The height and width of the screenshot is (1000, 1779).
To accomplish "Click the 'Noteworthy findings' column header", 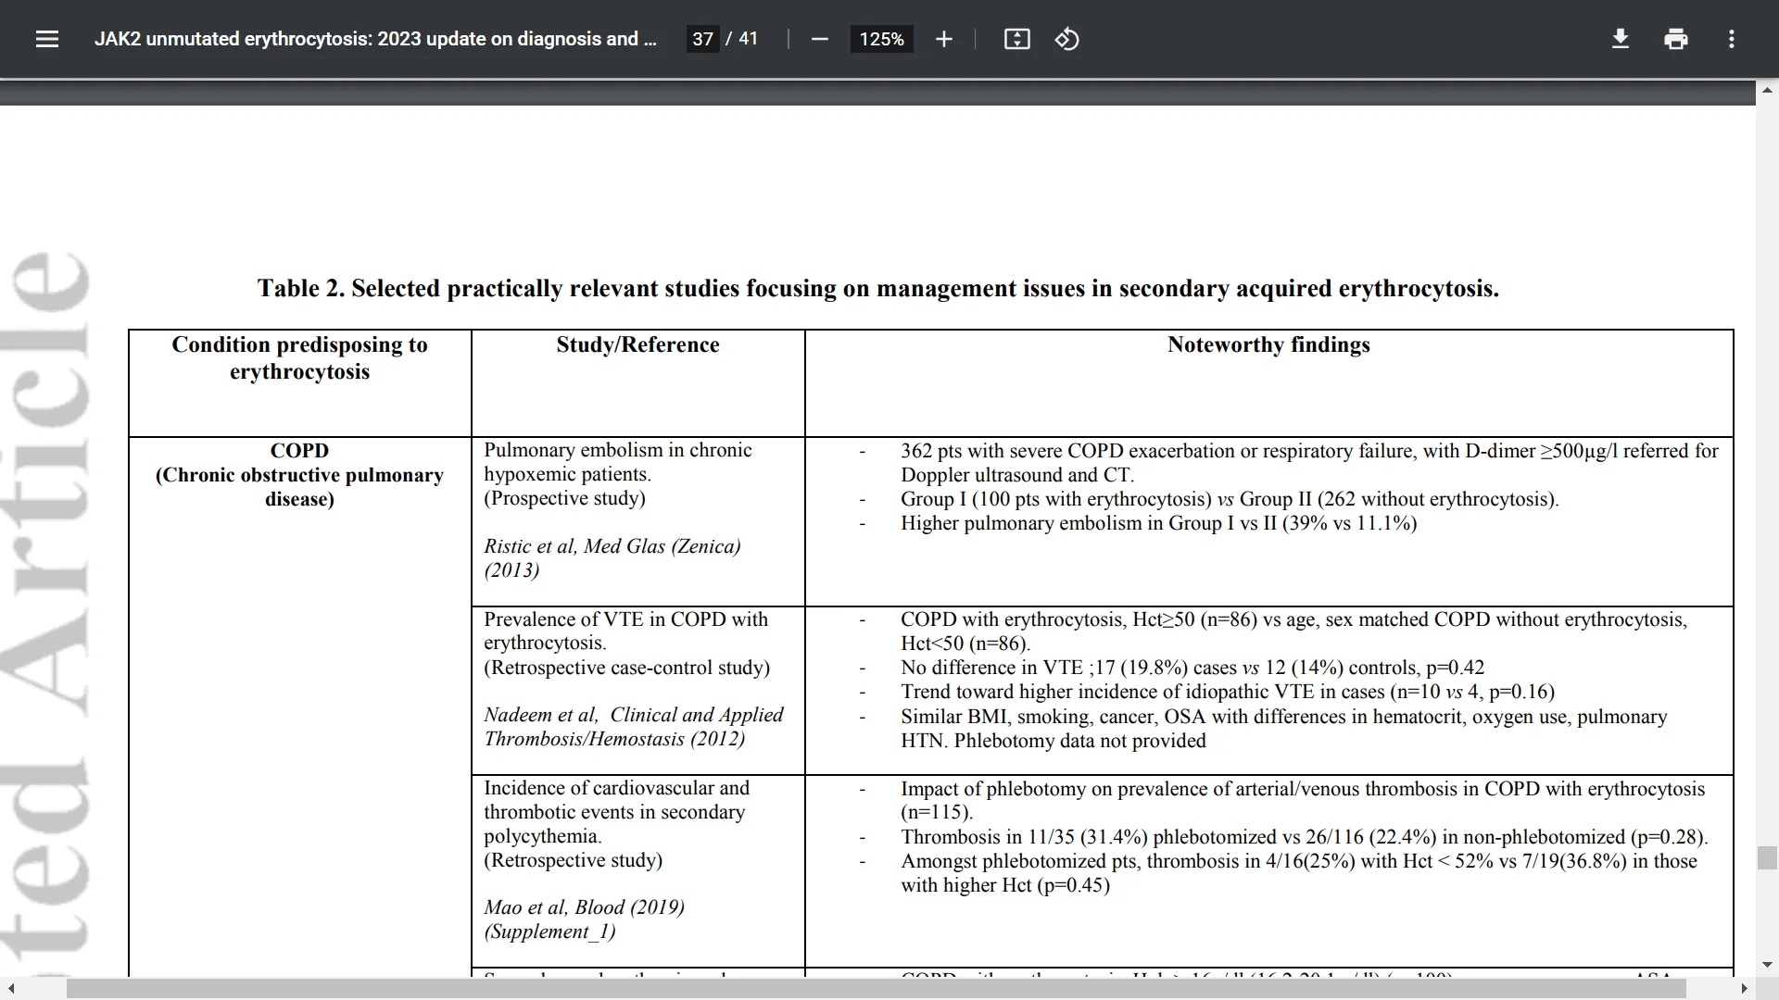I will pyautogui.click(x=1268, y=344).
